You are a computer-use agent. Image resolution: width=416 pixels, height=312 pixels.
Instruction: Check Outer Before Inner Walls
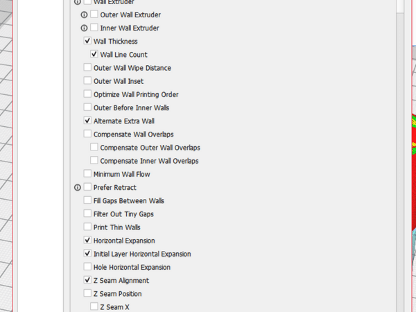point(87,107)
